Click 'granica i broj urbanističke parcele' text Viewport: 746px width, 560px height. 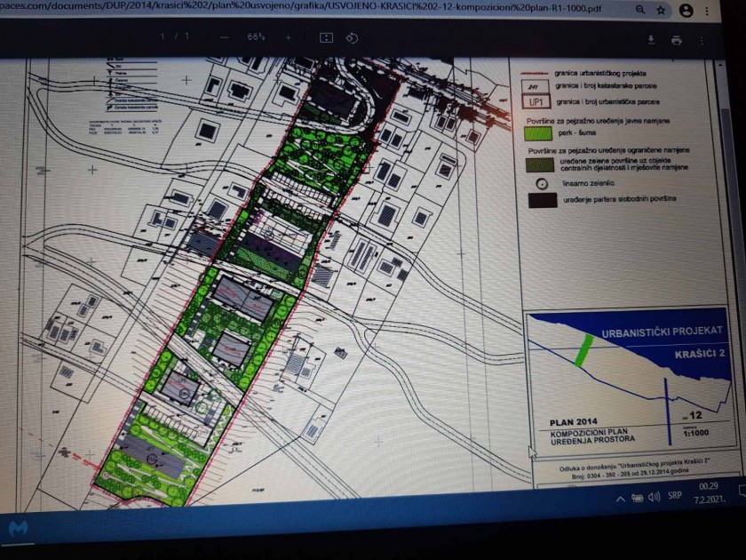(x=608, y=102)
